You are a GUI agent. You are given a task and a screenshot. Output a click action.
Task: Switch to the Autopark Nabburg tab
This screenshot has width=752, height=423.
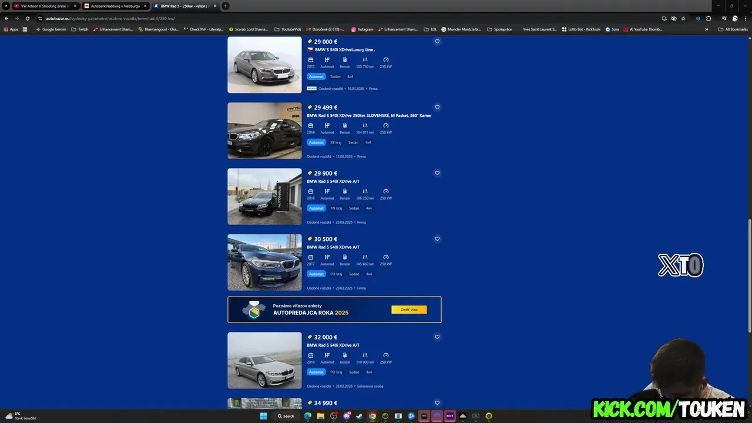(x=115, y=6)
